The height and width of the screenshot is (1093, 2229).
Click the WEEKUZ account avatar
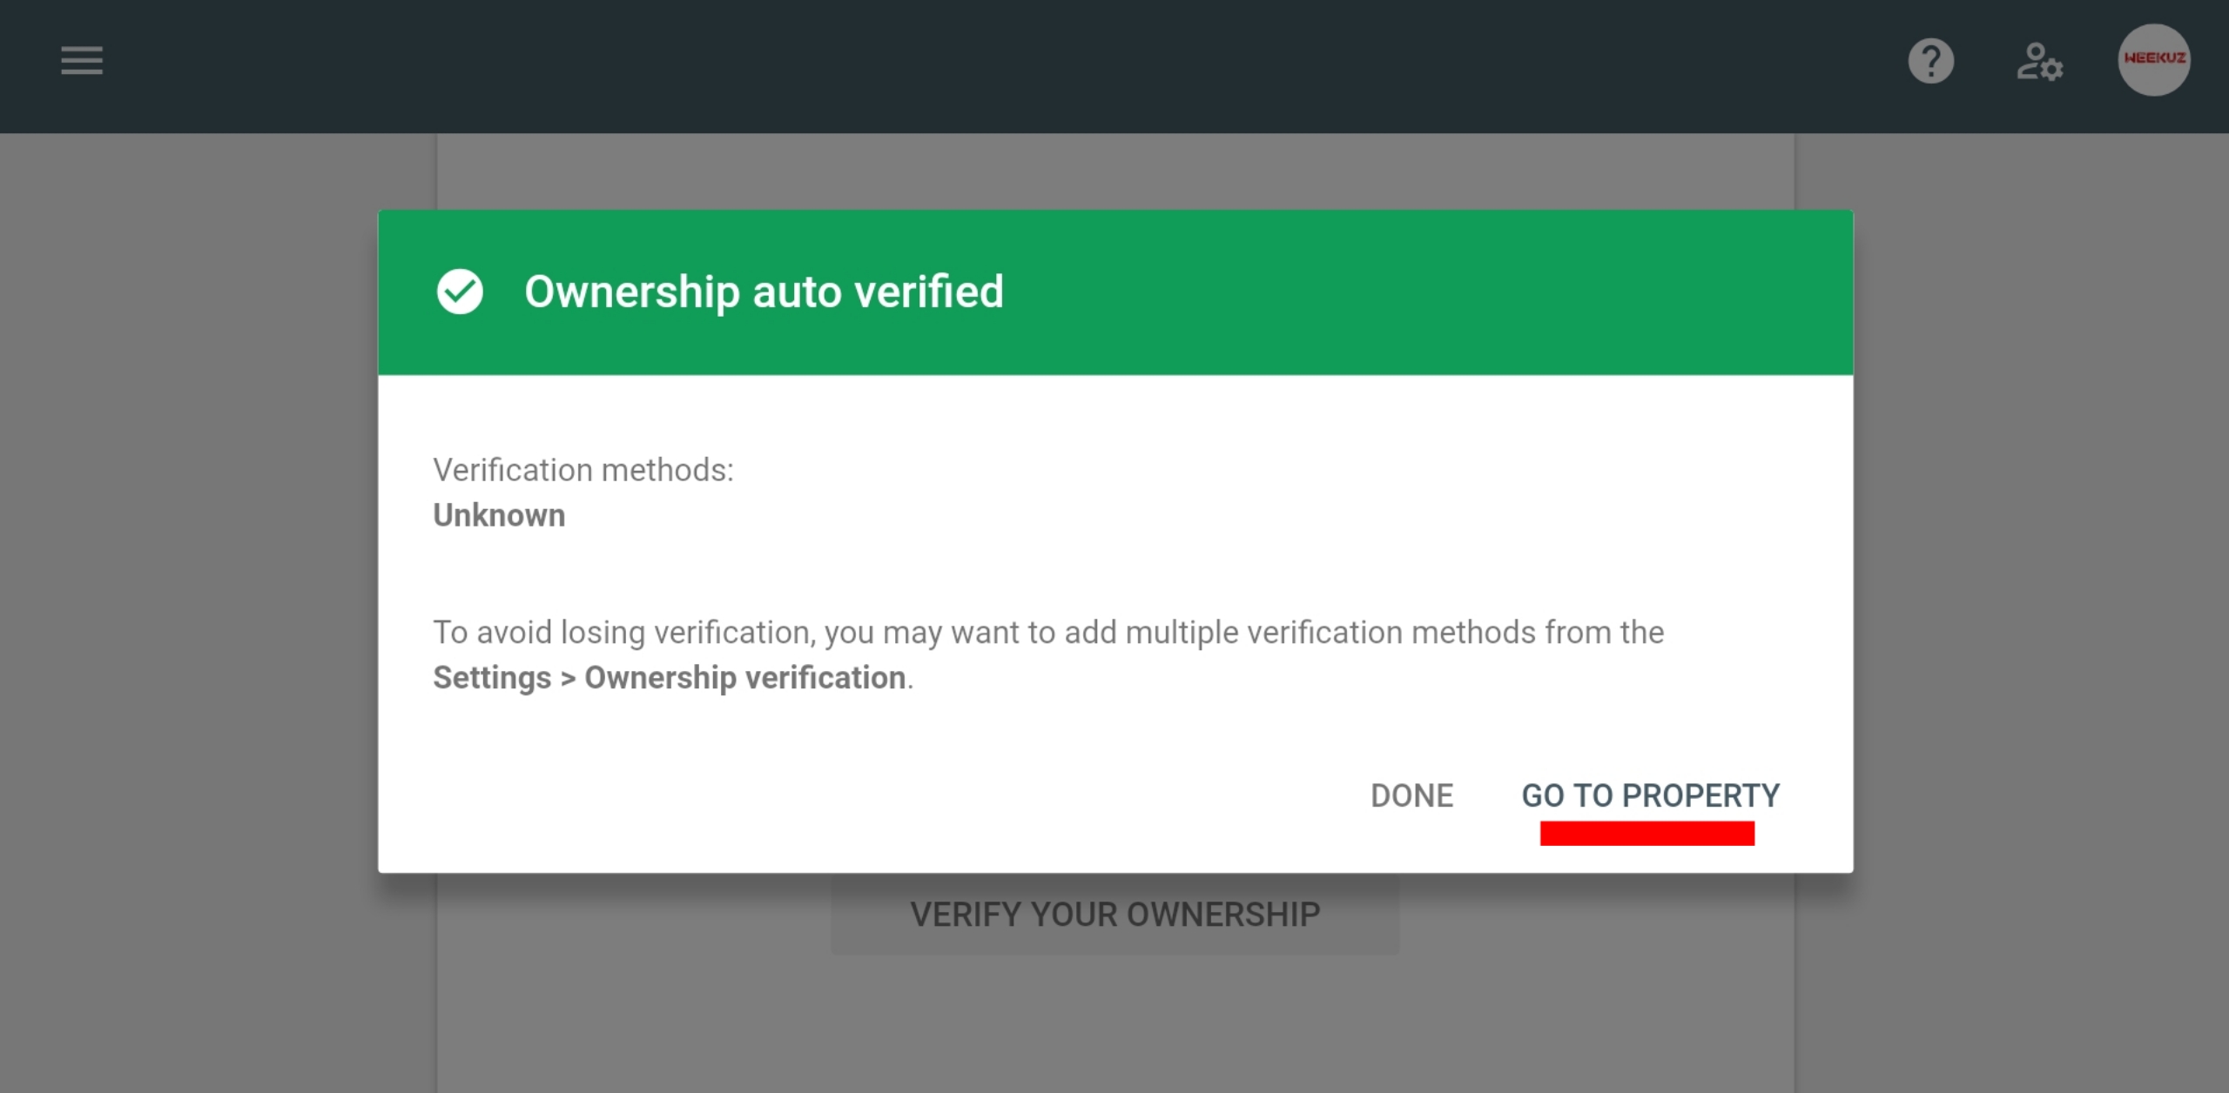[x=2153, y=60]
